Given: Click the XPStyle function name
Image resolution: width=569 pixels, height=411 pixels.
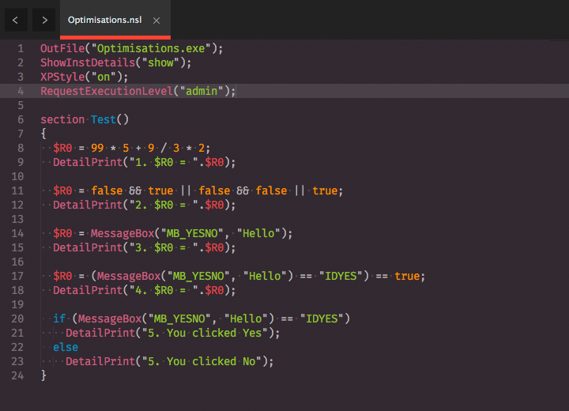Looking at the screenshot, I should [x=62, y=77].
